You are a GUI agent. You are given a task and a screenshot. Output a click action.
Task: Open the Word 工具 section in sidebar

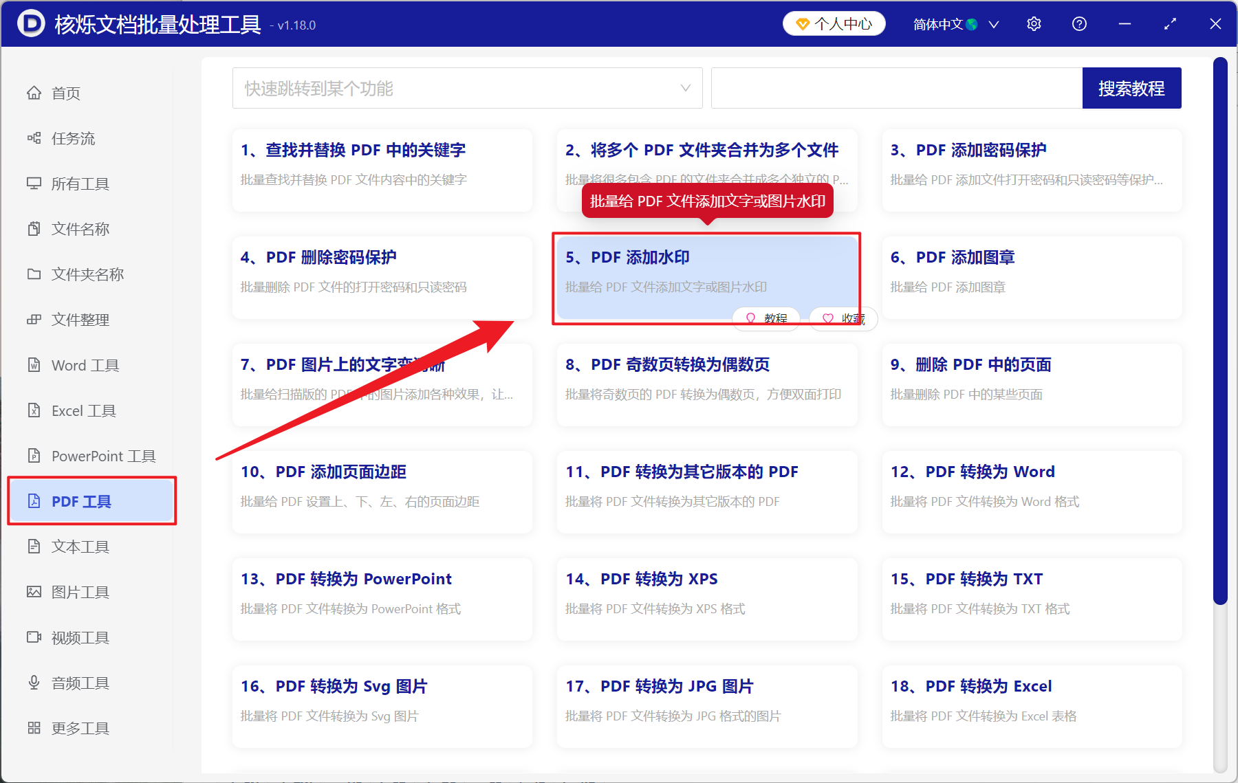84,365
